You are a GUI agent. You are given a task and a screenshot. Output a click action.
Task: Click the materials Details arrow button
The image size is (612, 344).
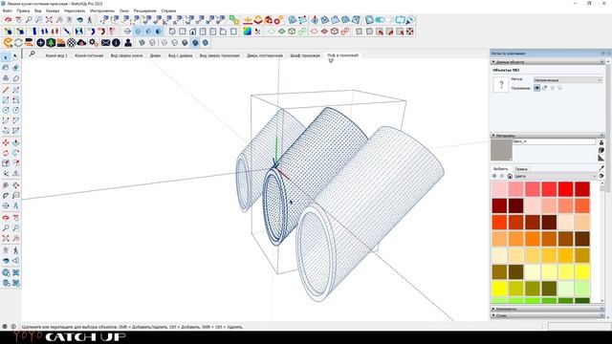pos(601,176)
